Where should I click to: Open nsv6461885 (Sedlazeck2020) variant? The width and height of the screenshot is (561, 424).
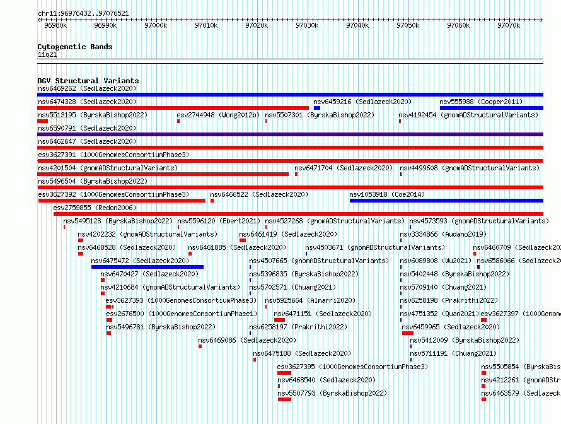click(237, 247)
